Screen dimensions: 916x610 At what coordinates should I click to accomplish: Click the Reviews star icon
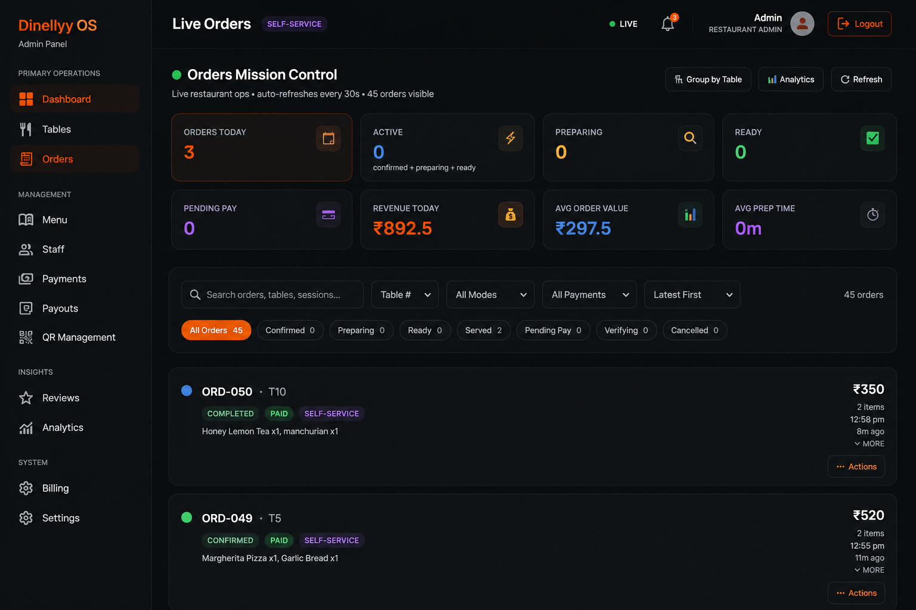click(26, 398)
